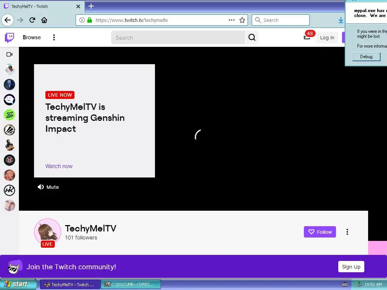Open TechyMelTV profile avatar

(x=47, y=231)
